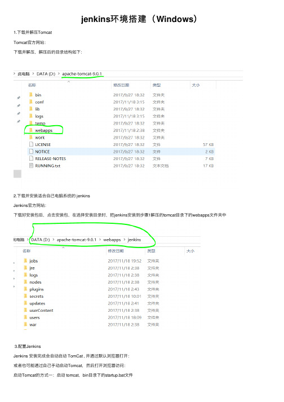Image resolution: width=284 pixels, height=402 pixels.
Task: Open the war folder icon
Action: [25, 324]
